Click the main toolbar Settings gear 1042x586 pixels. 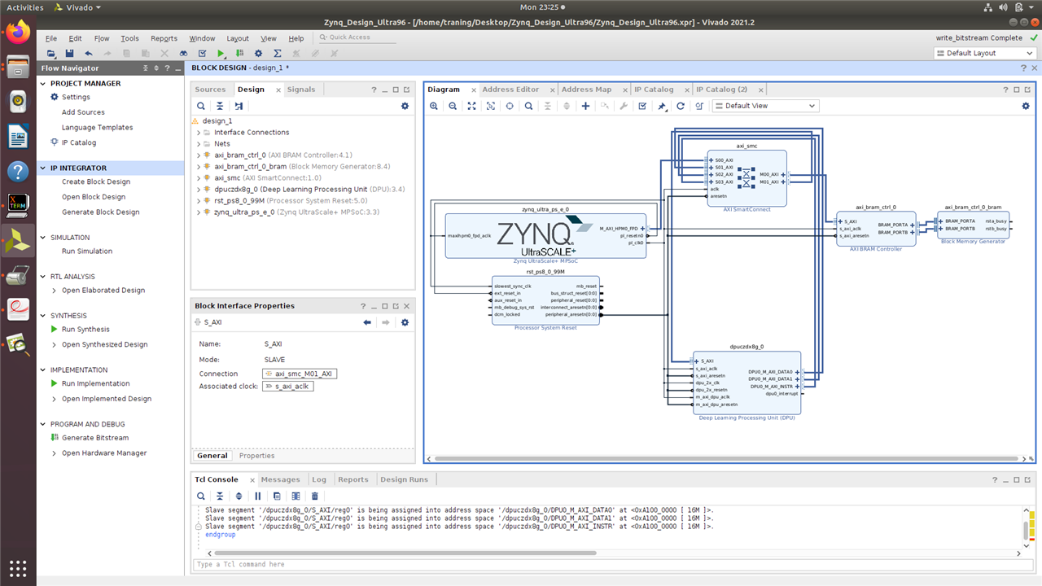259,53
